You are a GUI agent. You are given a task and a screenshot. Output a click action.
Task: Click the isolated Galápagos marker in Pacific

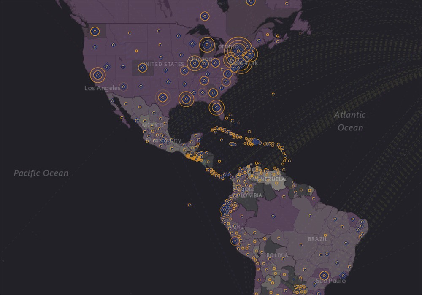(x=189, y=205)
